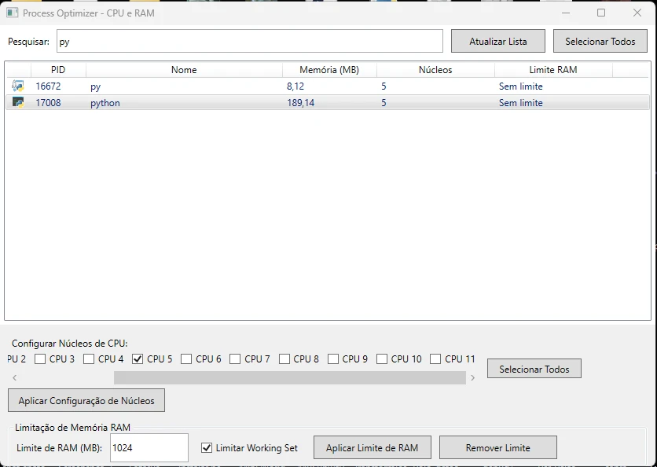Click the CPU cores horizontal scrollbar thumb
Image resolution: width=657 pixels, height=467 pixels.
289,378
